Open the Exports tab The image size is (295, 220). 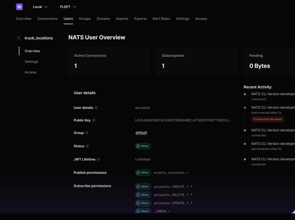click(x=140, y=19)
